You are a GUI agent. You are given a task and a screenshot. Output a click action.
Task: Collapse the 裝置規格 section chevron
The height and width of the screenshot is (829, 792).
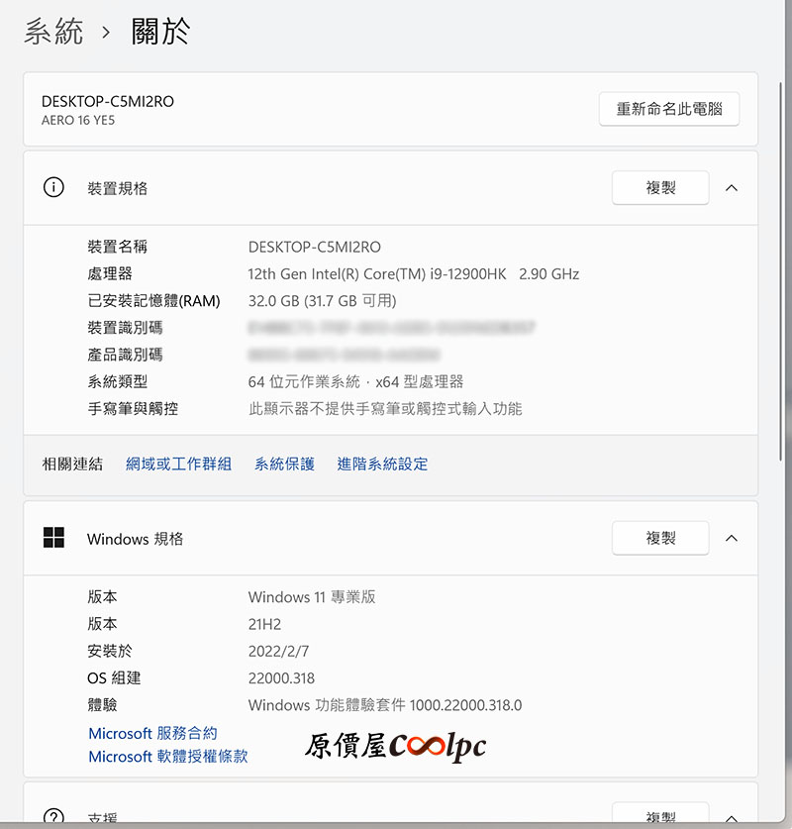pyautogui.click(x=732, y=187)
